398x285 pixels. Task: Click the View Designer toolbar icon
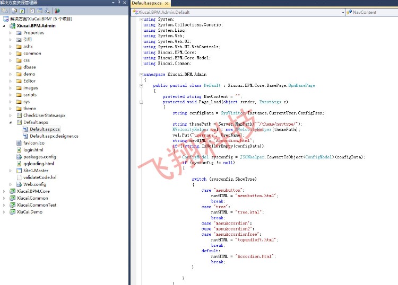tap(40, 11)
